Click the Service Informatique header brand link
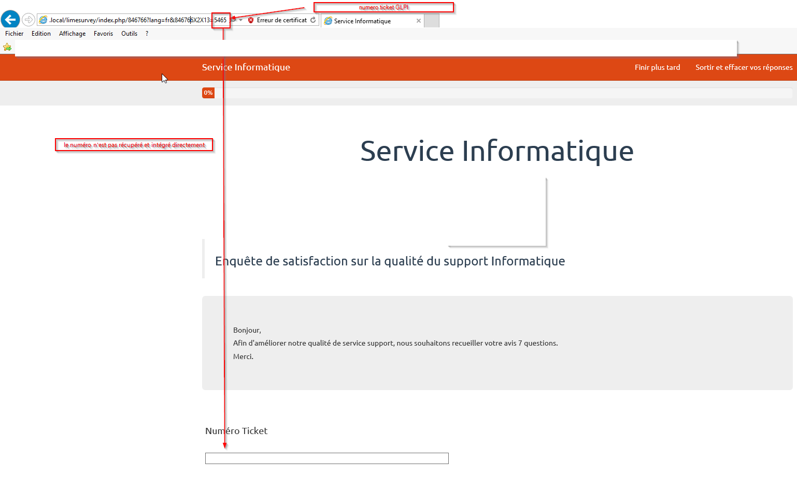The height and width of the screenshot is (477, 797). 246,67
